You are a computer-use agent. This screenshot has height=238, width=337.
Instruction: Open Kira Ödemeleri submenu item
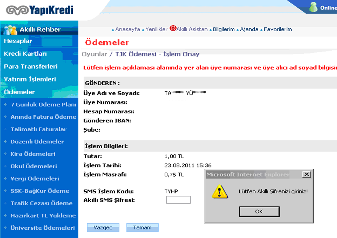pyautogui.click(x=33, y=154)
